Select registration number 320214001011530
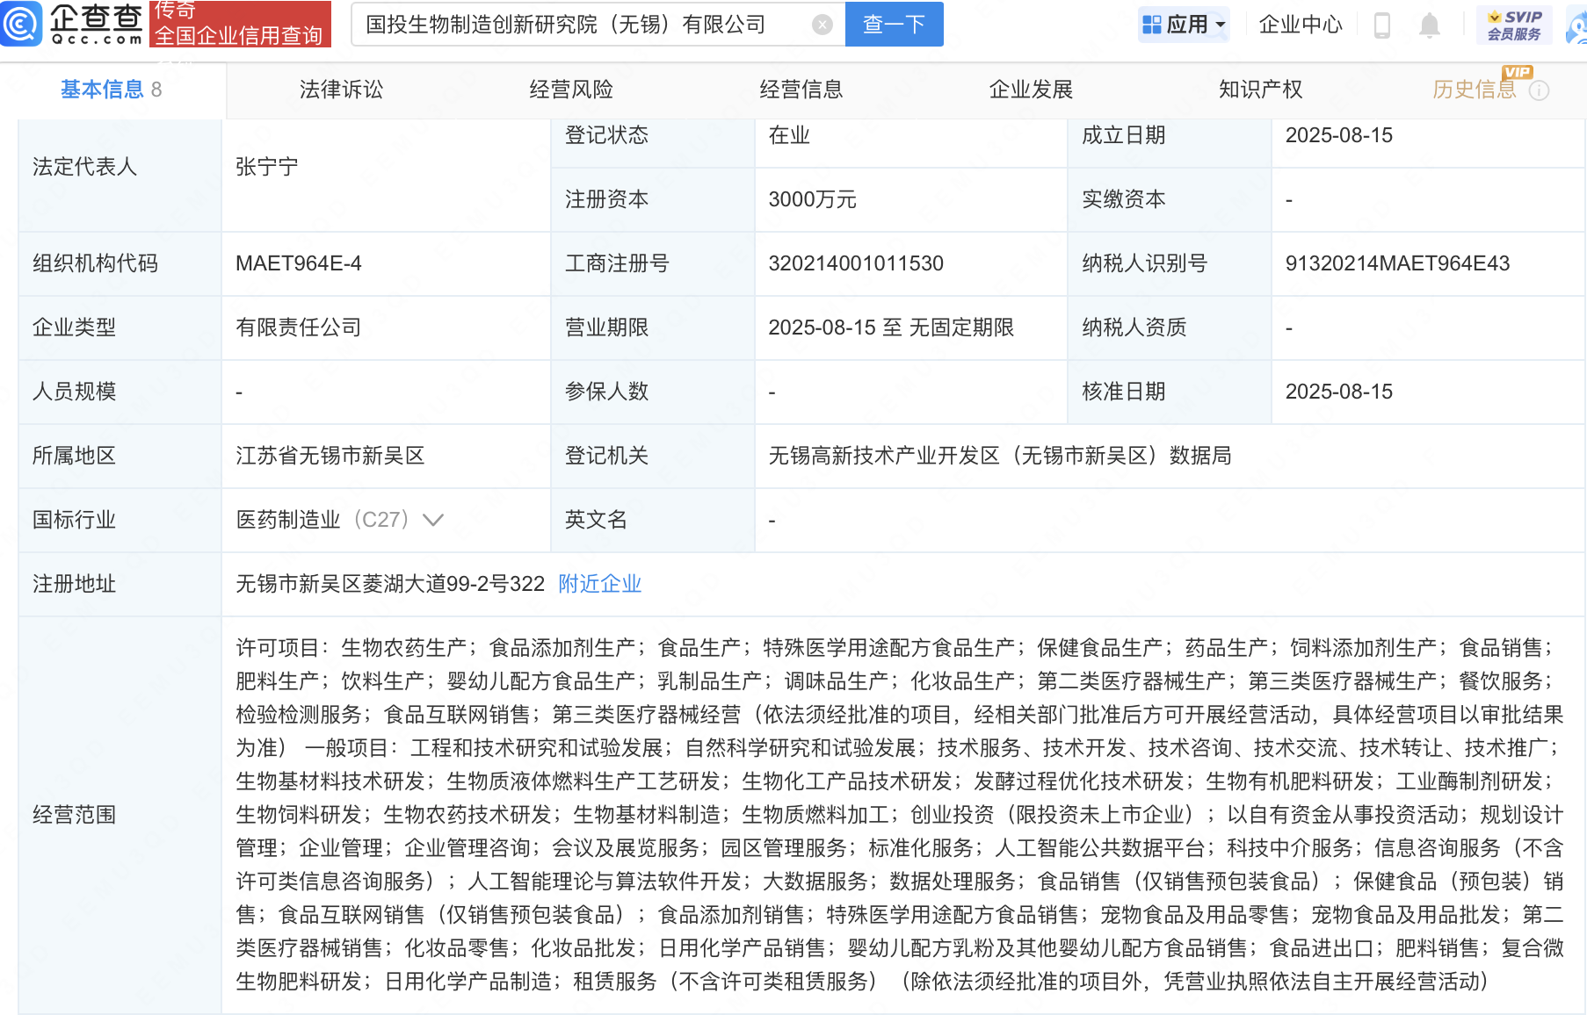This screenshot has width=1587, height=1015. click(856, 263)
